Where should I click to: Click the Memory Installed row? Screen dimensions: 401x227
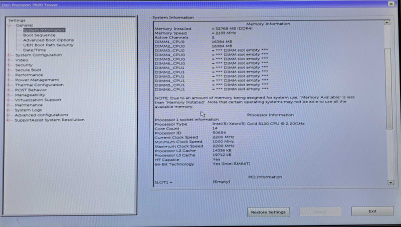[x=204, y=28]
